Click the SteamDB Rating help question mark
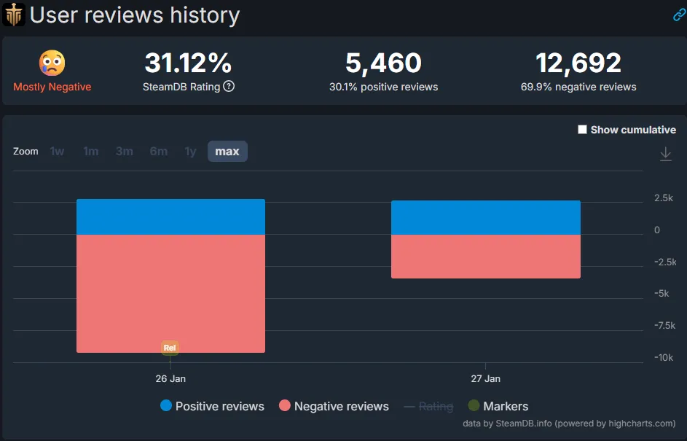This screenshot has width=687, height=441. 229,87
